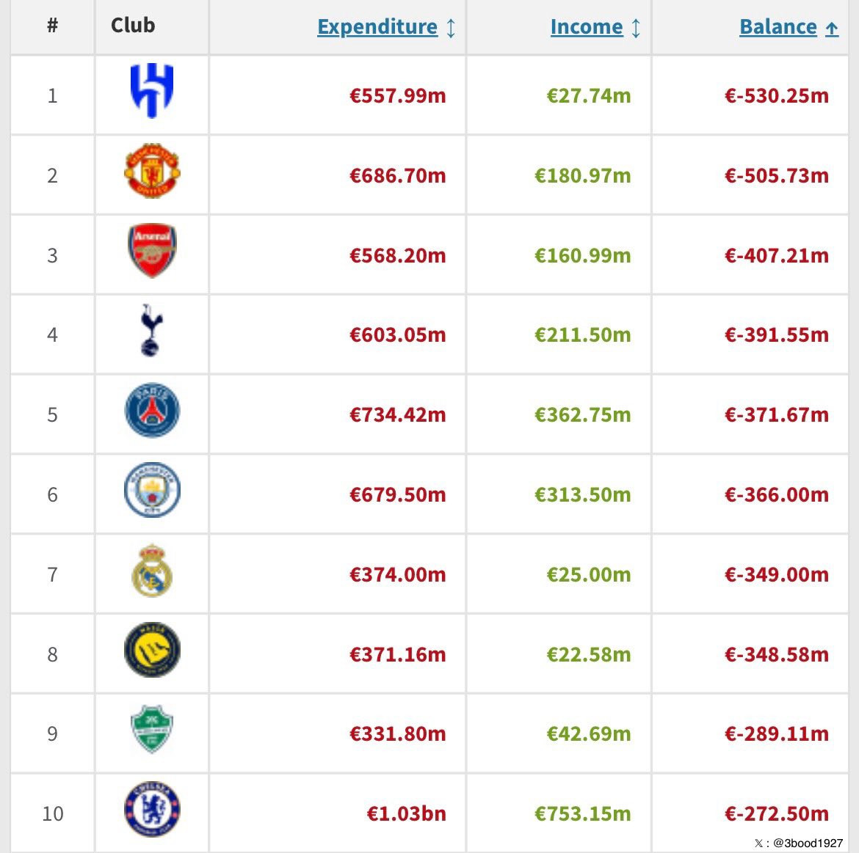
Task: Select the Arsenal club crest
Action: coord(152,251)
